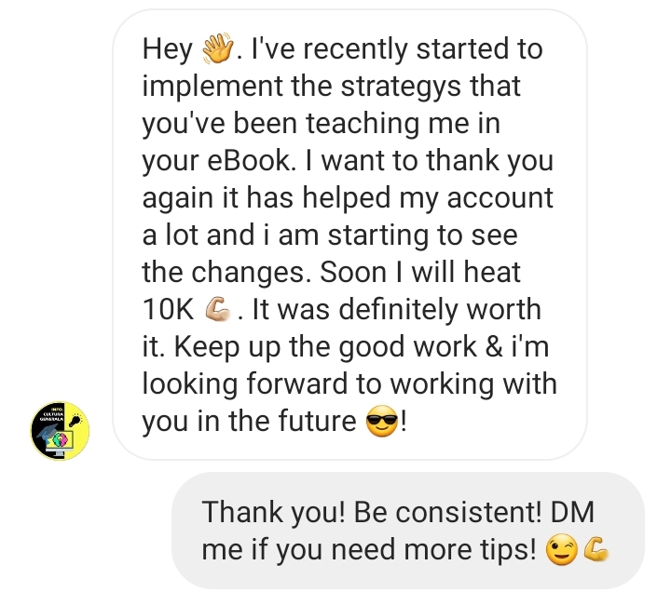Click the word Hey at message start

pos(168,49)
